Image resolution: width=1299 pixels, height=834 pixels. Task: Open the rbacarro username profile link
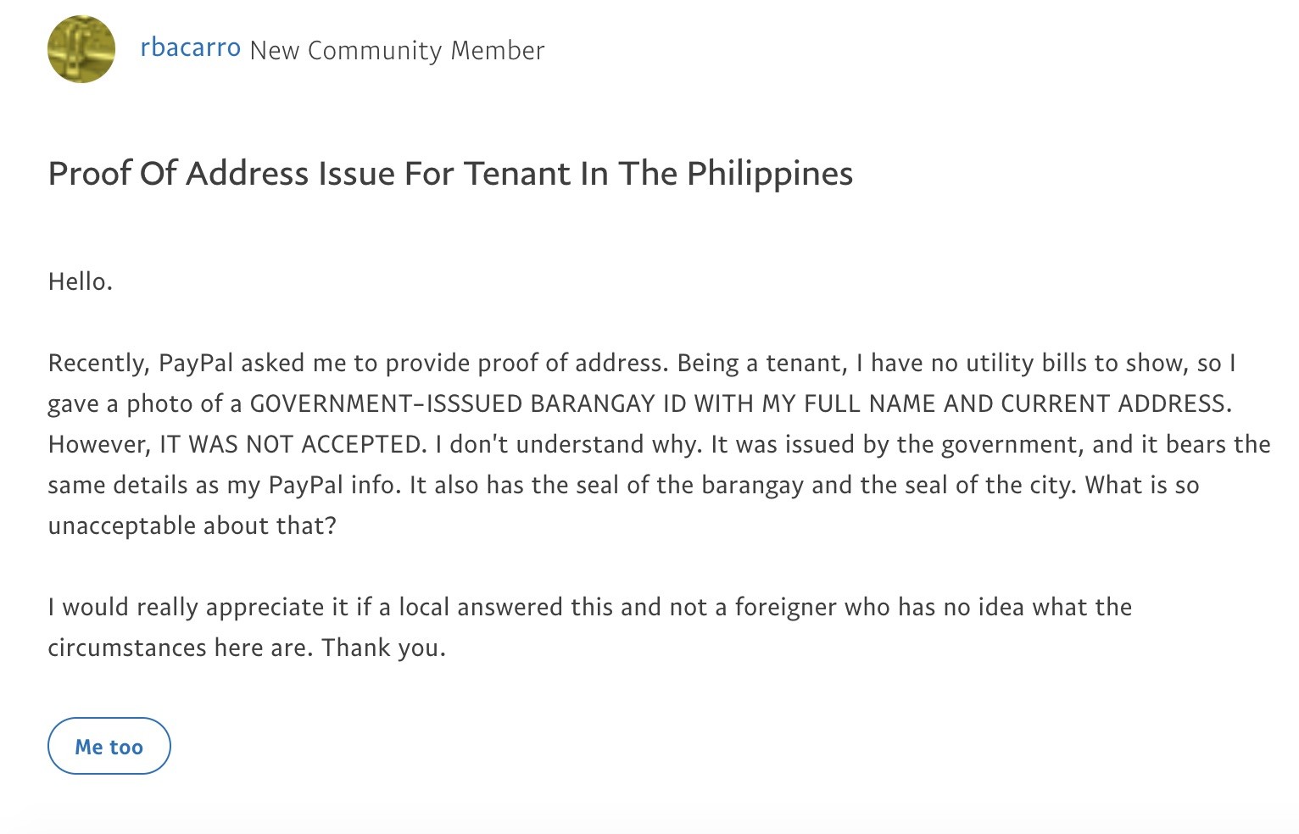tap(190, 48)
